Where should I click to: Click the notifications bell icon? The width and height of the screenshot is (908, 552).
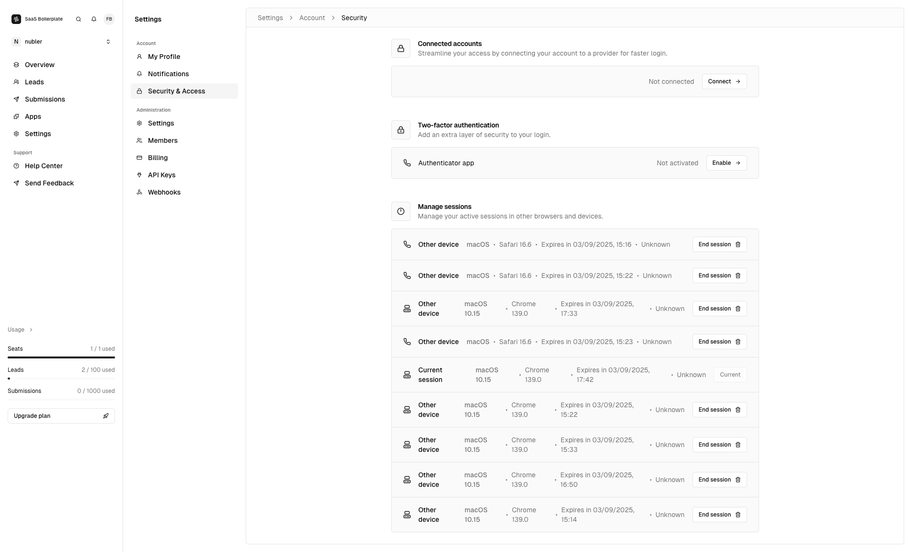click(x=93, y=19)
